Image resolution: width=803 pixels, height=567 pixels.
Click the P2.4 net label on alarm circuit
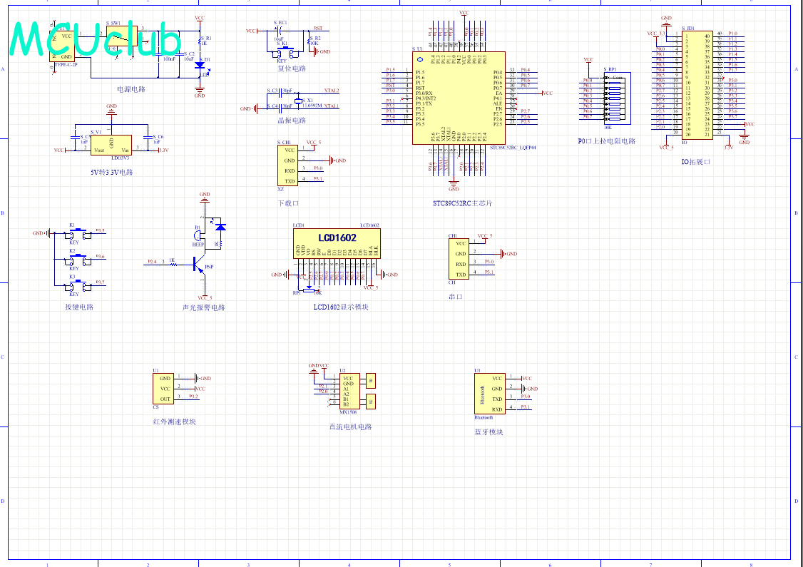click(x=152, y=262)
